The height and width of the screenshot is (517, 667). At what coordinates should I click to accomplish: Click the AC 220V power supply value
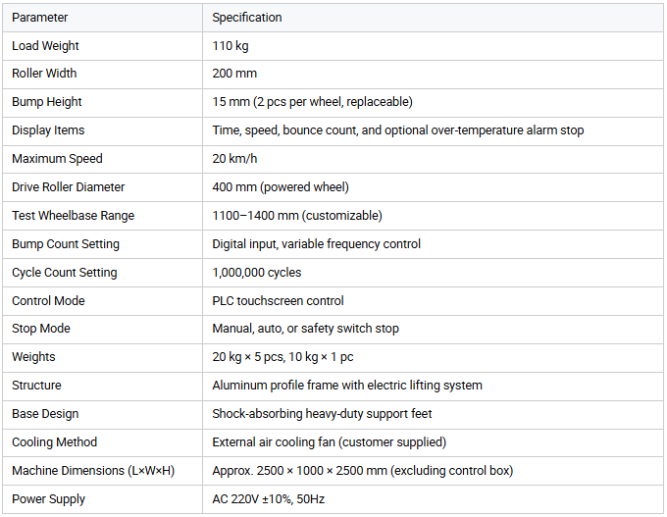(269, 499)
